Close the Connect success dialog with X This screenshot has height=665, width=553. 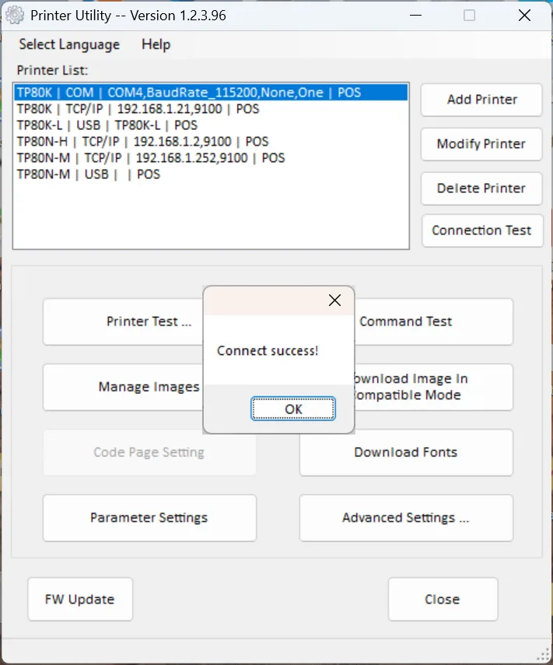coord(334,301)
